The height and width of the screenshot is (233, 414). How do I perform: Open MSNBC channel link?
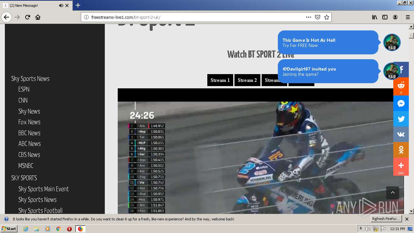26,166
